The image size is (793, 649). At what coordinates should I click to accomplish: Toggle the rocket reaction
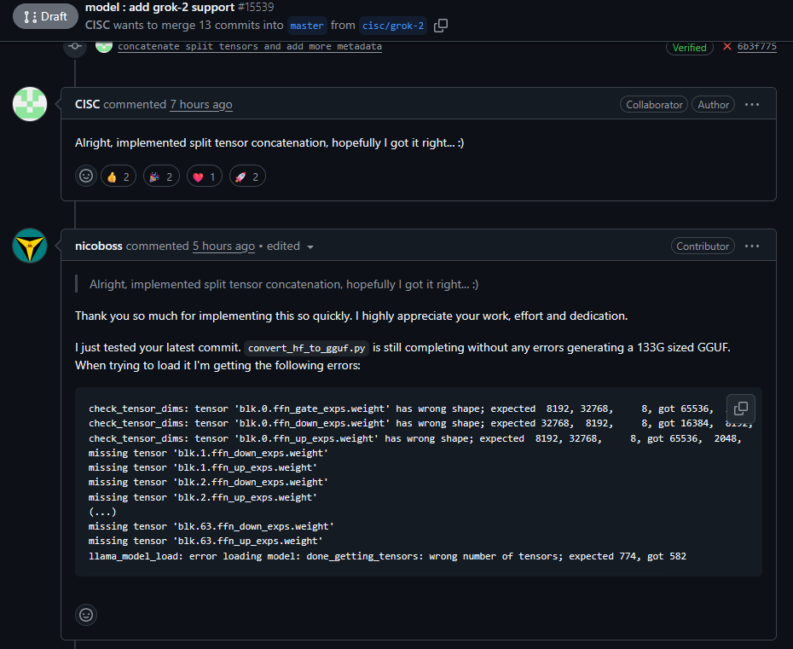(x=247, y=177)
